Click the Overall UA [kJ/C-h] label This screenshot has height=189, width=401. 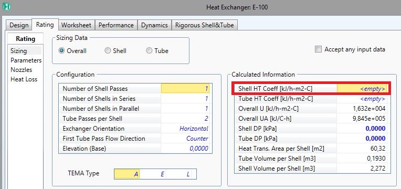[265, 119]
